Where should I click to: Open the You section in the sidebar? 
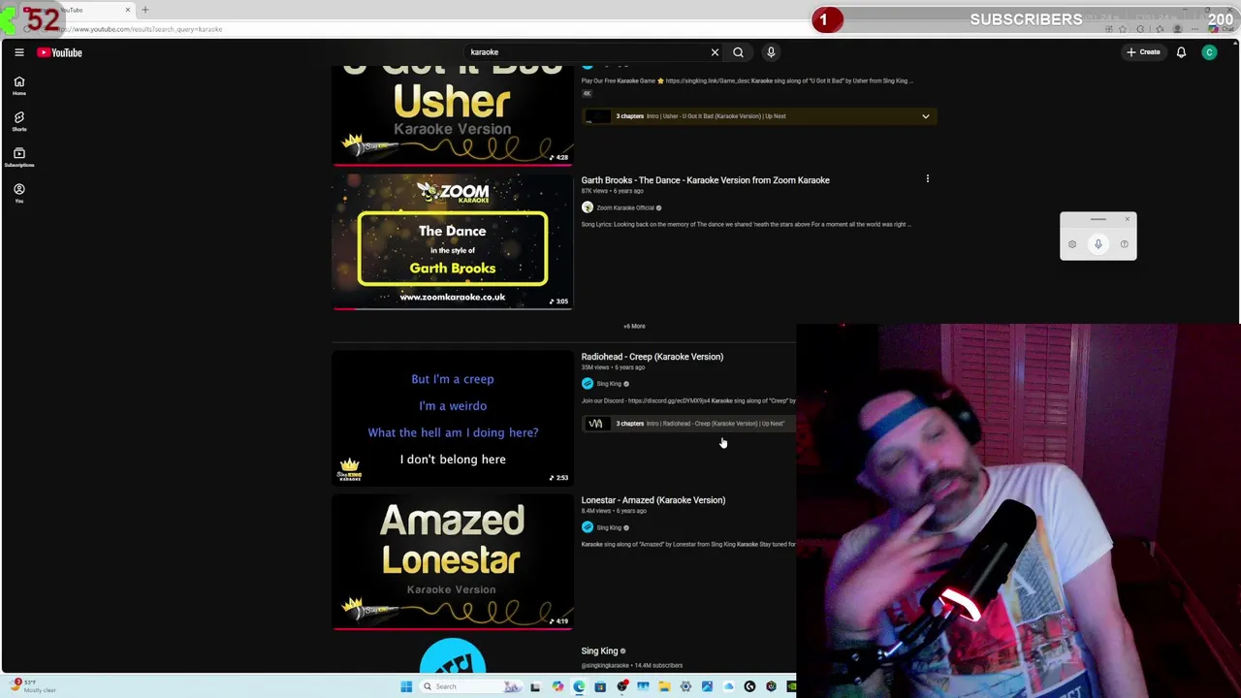pos(18,193)
